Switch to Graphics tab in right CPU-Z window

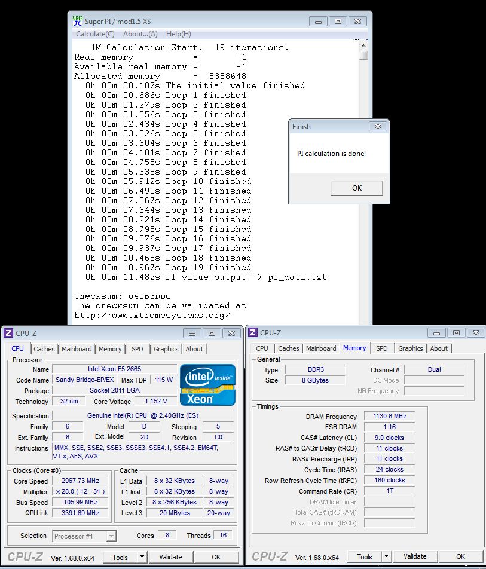point(411,348)
